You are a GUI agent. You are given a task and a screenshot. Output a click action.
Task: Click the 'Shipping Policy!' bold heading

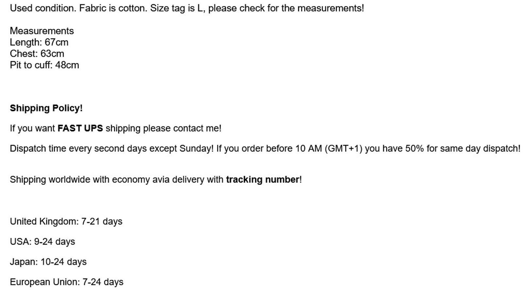pos(46,108)
